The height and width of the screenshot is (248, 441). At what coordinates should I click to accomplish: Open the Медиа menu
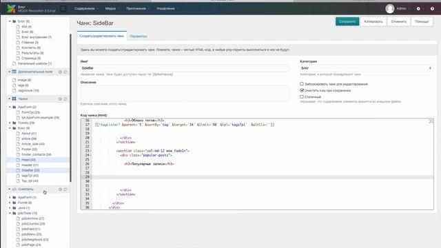[x=112, y=9]
